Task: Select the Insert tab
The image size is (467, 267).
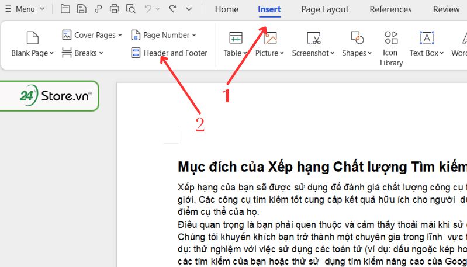Action: (269, 9)
